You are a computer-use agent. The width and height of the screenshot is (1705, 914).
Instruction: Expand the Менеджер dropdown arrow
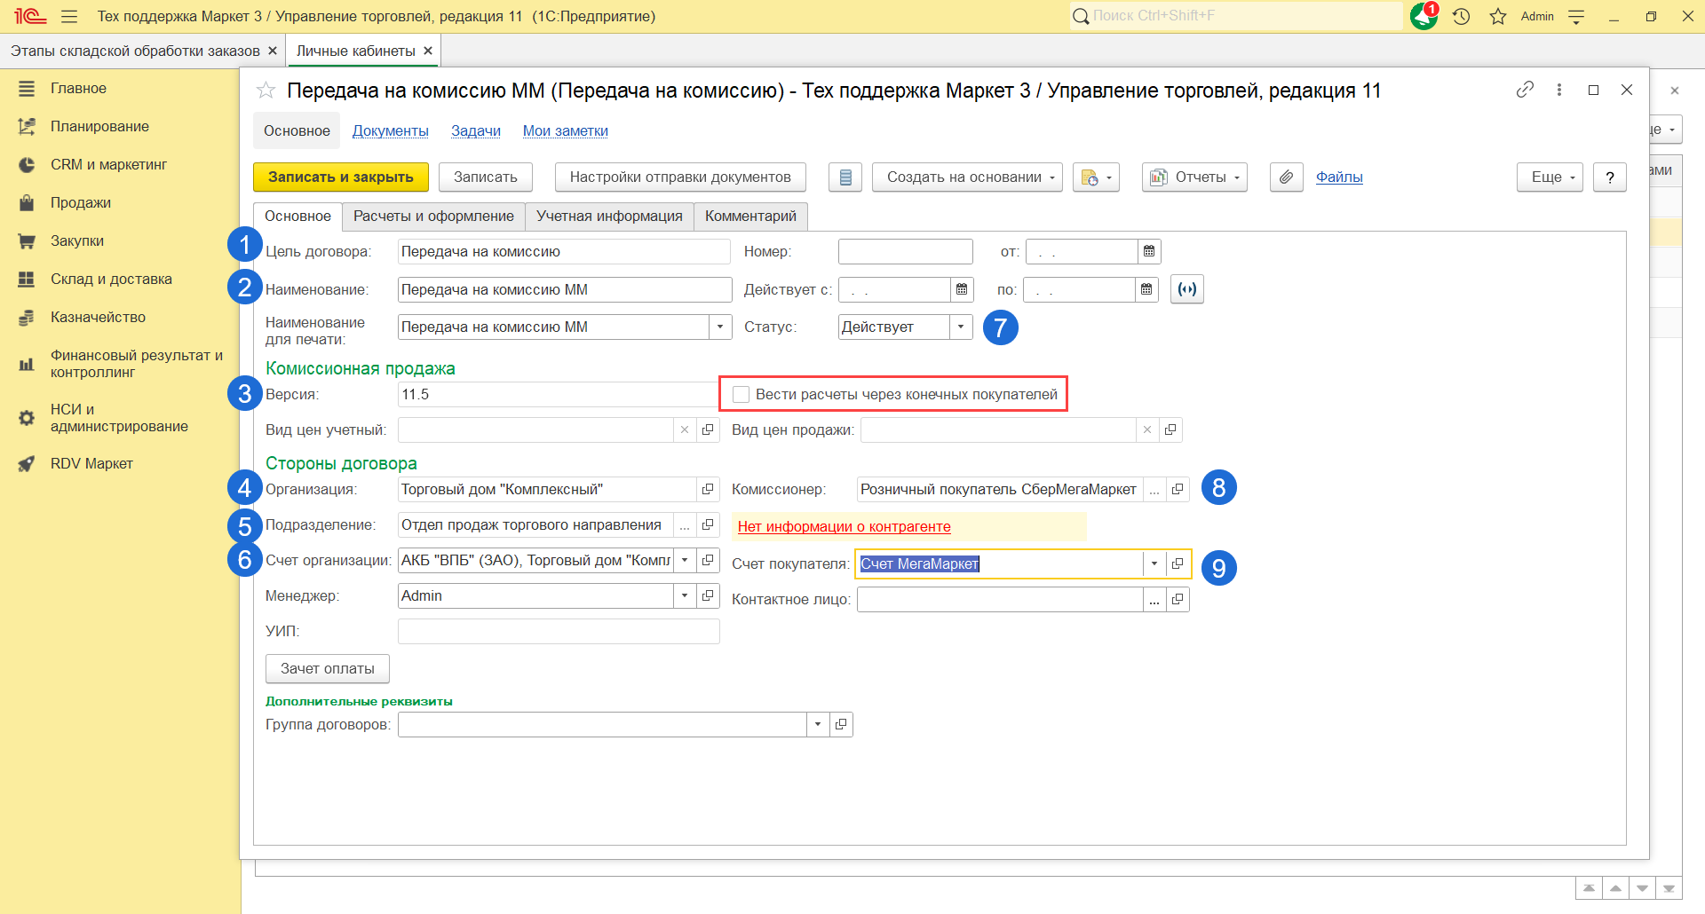[x=685, y=596]
